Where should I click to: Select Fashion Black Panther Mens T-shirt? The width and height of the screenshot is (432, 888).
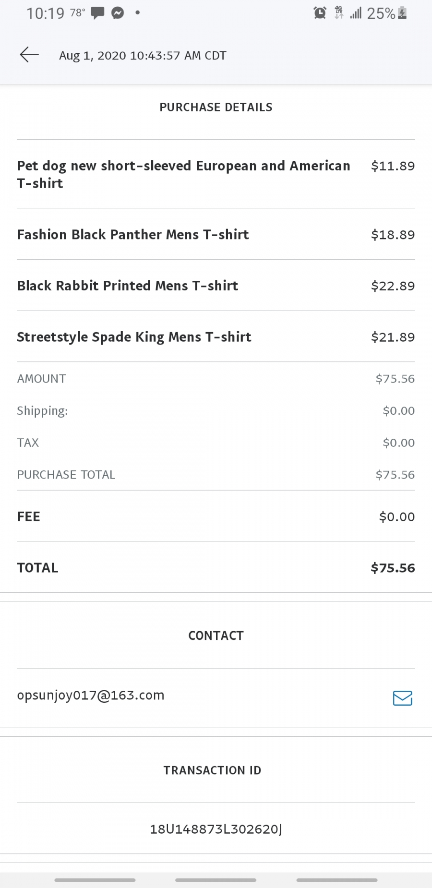point(216,234)
